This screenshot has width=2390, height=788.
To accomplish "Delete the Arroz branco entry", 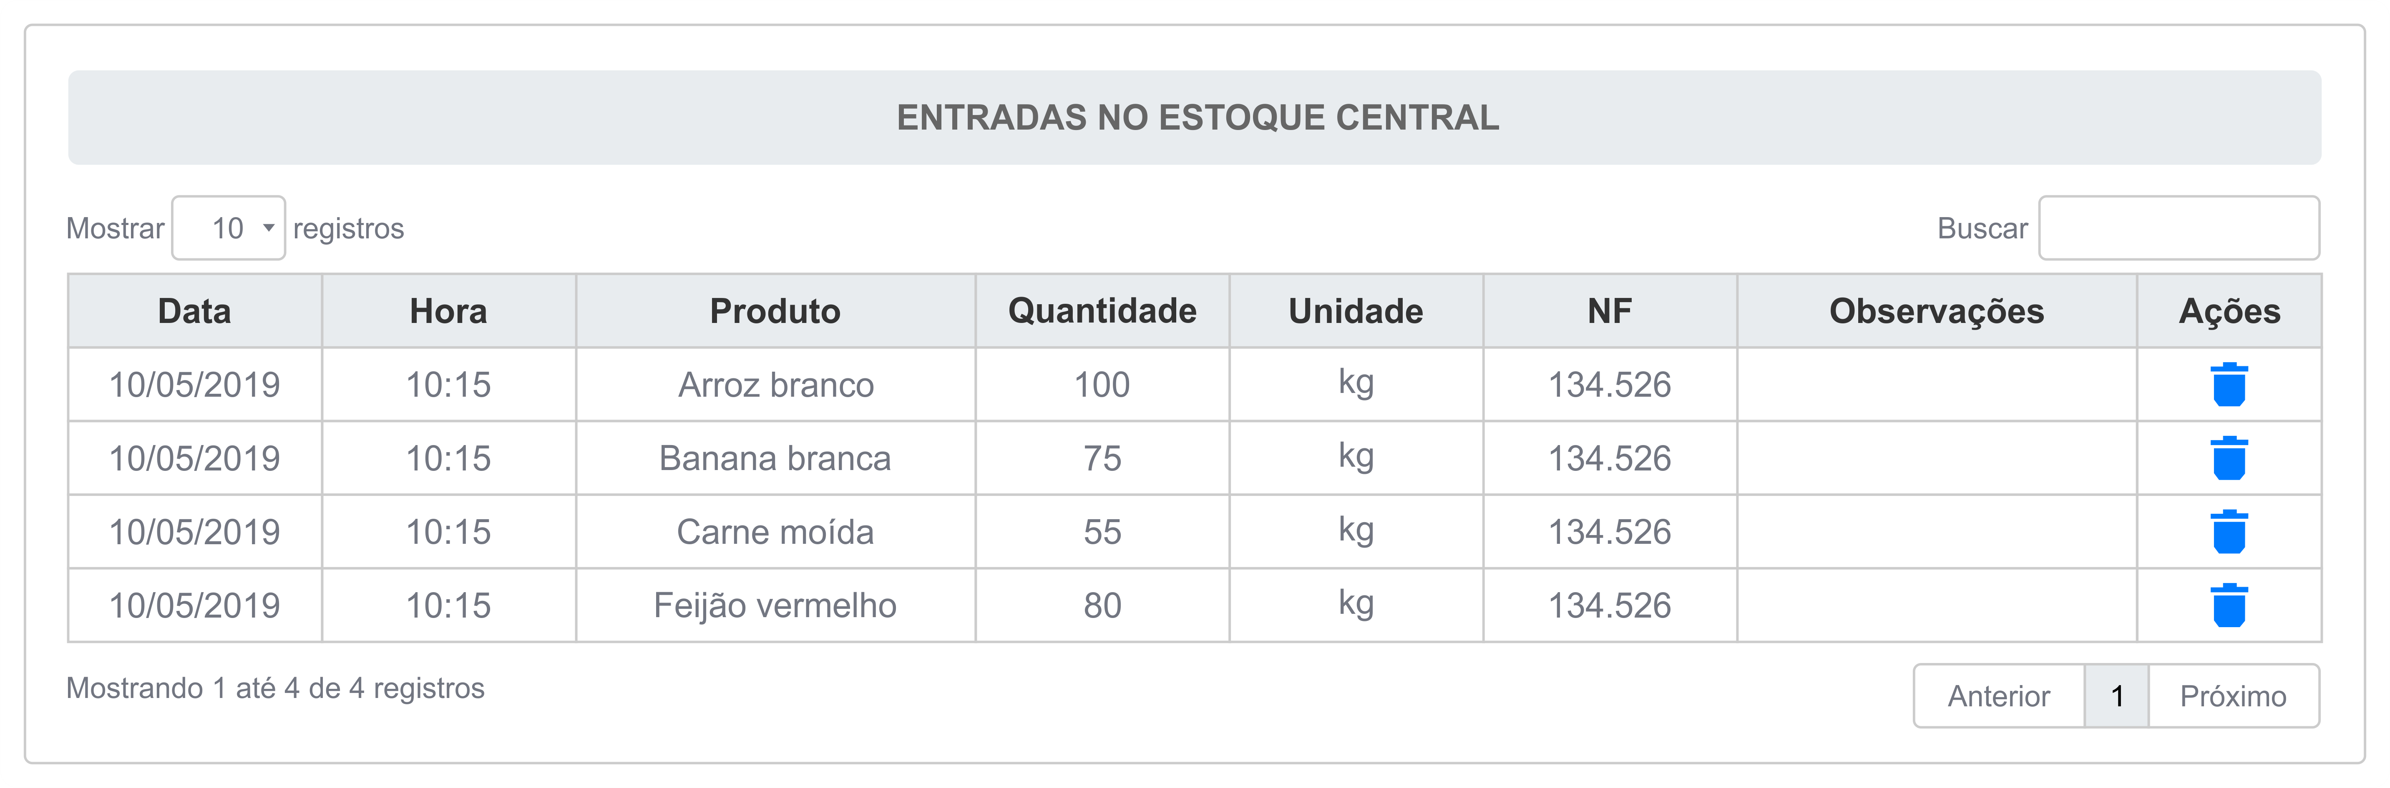I will tap(2229, 385).
